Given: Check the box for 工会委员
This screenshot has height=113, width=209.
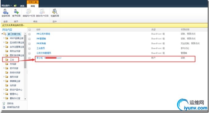Looking at the screenshot, I should point(29,48).
